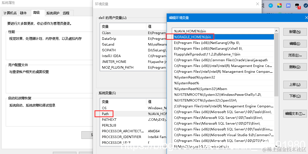Open the JH extension icon
This screenshot has width=308, height=154.
[x=288, y=5]
